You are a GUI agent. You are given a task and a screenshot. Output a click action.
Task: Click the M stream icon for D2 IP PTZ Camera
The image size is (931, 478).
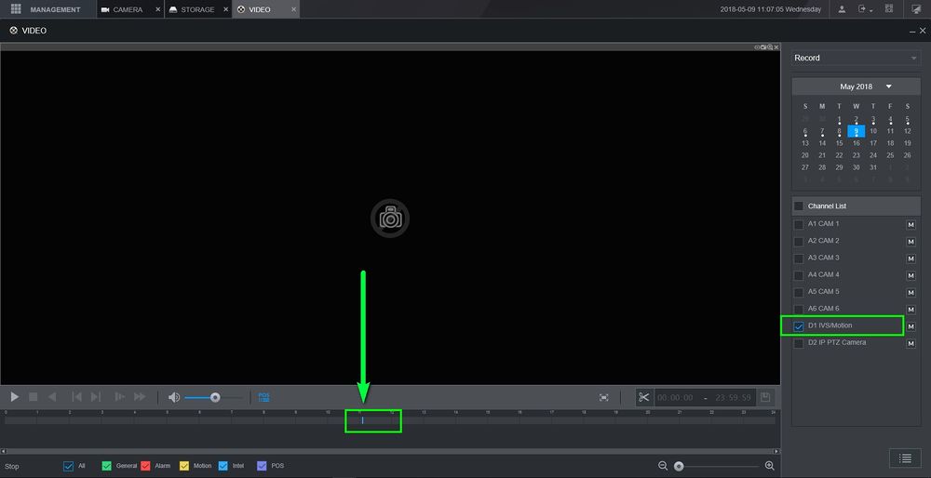coord(911,343)
